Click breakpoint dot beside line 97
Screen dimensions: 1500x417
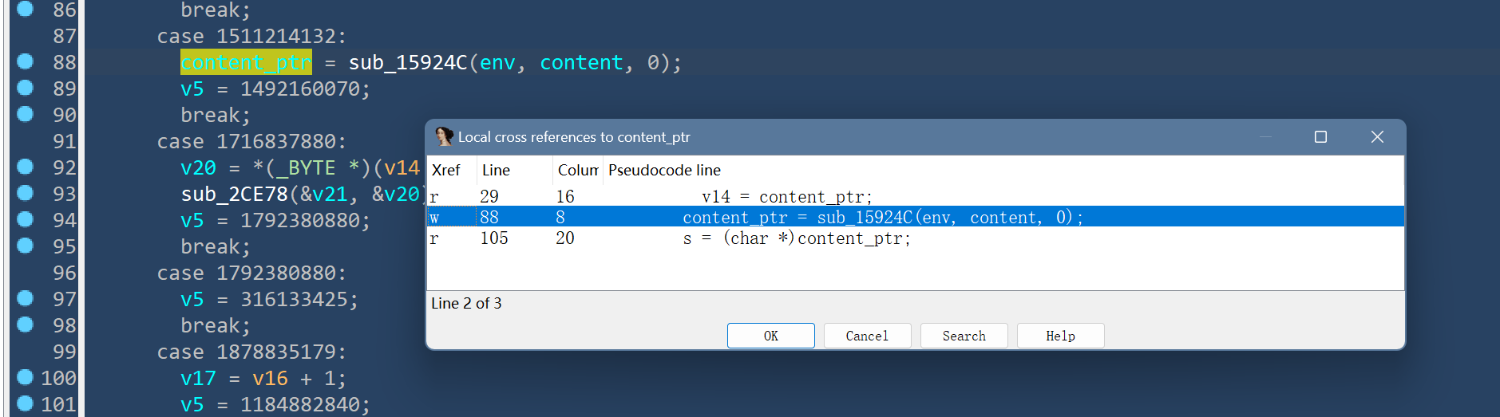point(25,298)
